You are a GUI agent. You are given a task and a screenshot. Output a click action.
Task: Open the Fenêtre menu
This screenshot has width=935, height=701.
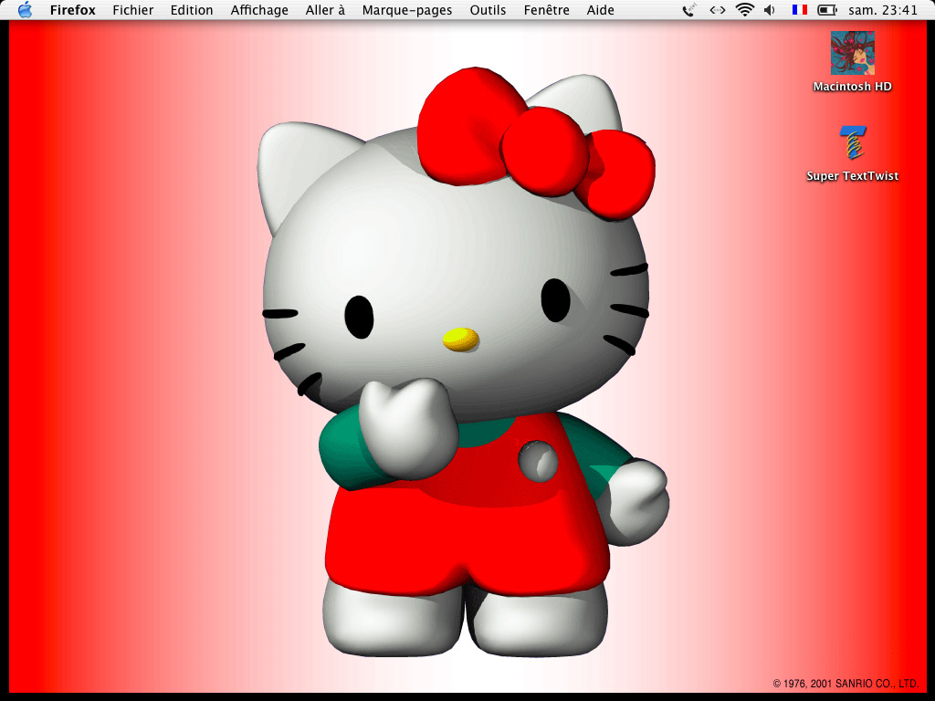(546, 10)
